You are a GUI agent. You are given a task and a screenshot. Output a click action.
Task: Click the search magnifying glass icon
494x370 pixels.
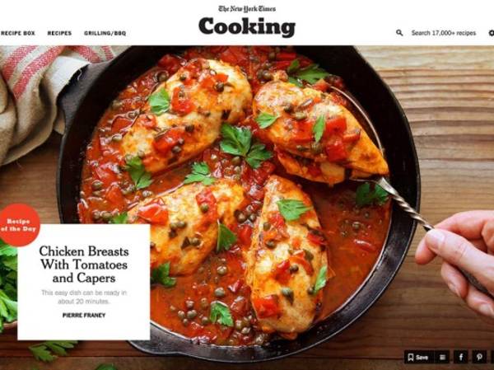[399, 33]
